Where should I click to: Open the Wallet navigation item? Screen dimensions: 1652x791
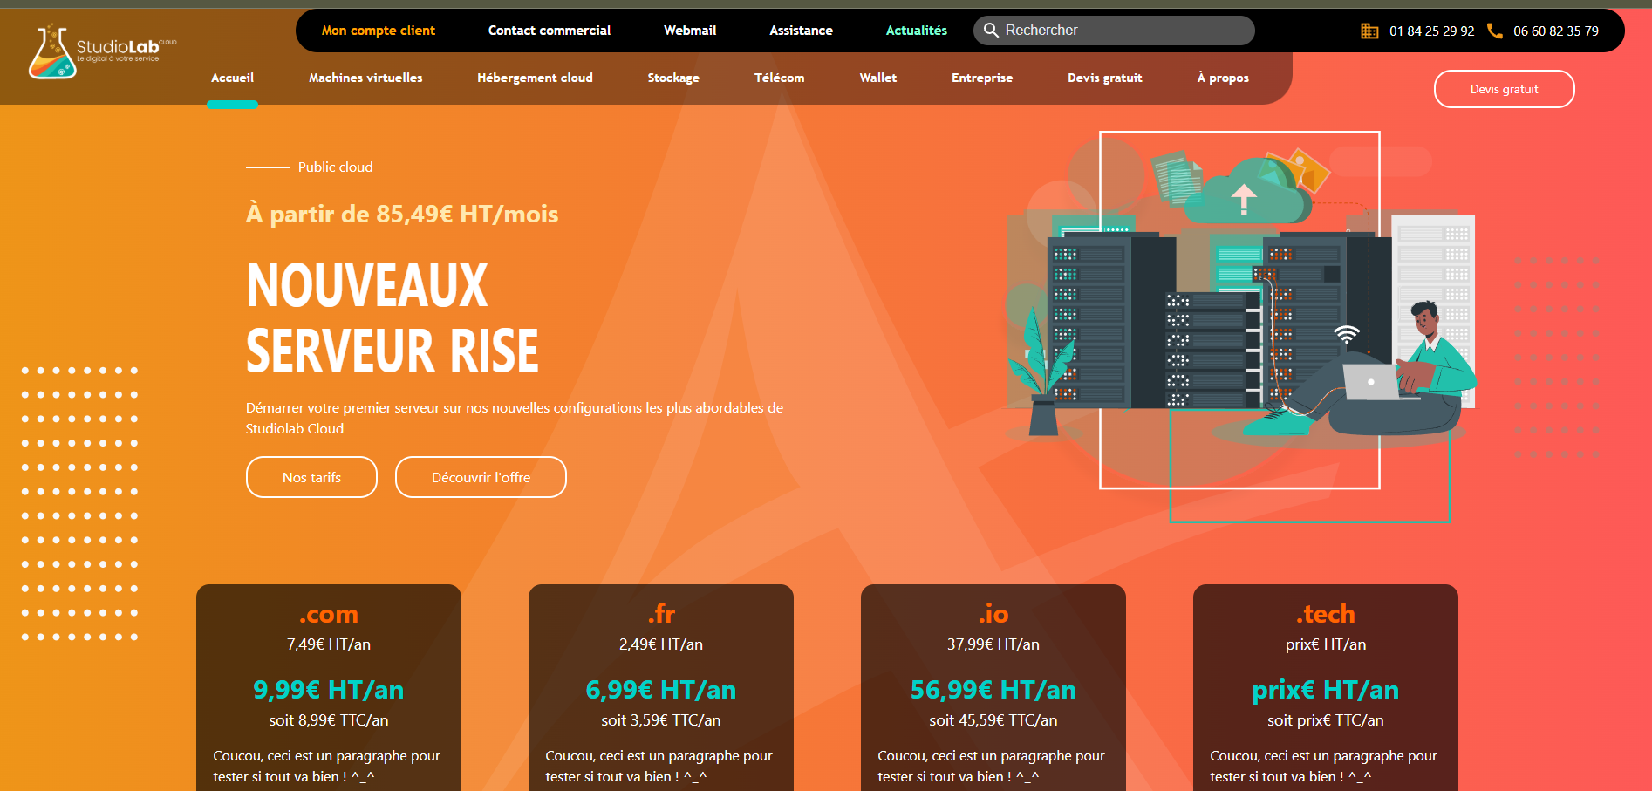(877, 78)
